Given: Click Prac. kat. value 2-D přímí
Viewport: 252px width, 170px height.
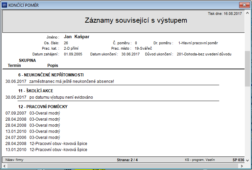Looking at the screenshot, I should (71, 48).
